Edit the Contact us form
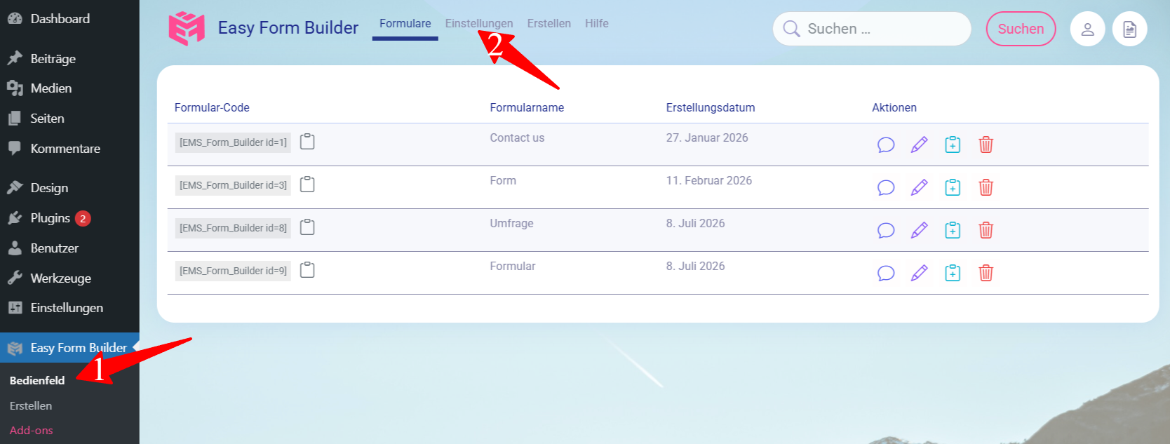 (919, 144)
